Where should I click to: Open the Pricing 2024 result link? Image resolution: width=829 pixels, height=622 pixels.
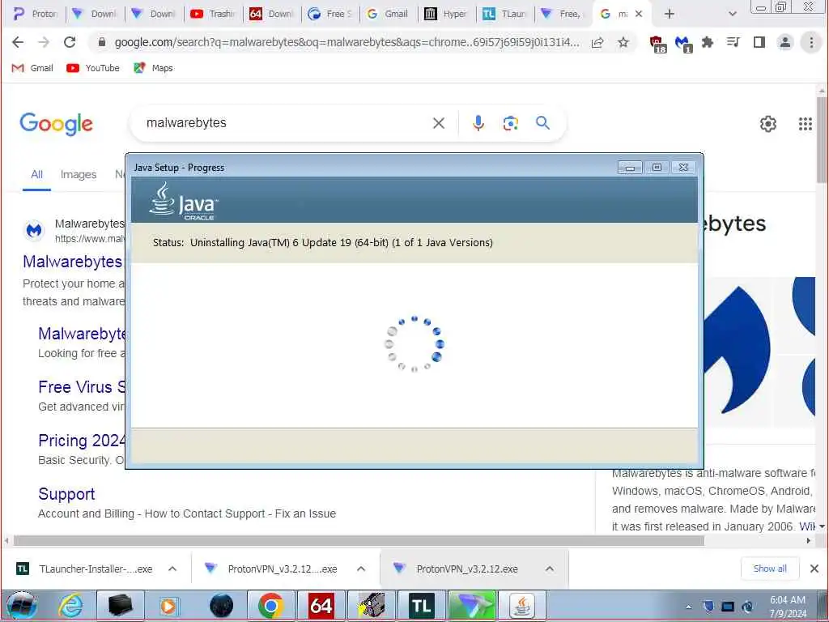[82, 441]
